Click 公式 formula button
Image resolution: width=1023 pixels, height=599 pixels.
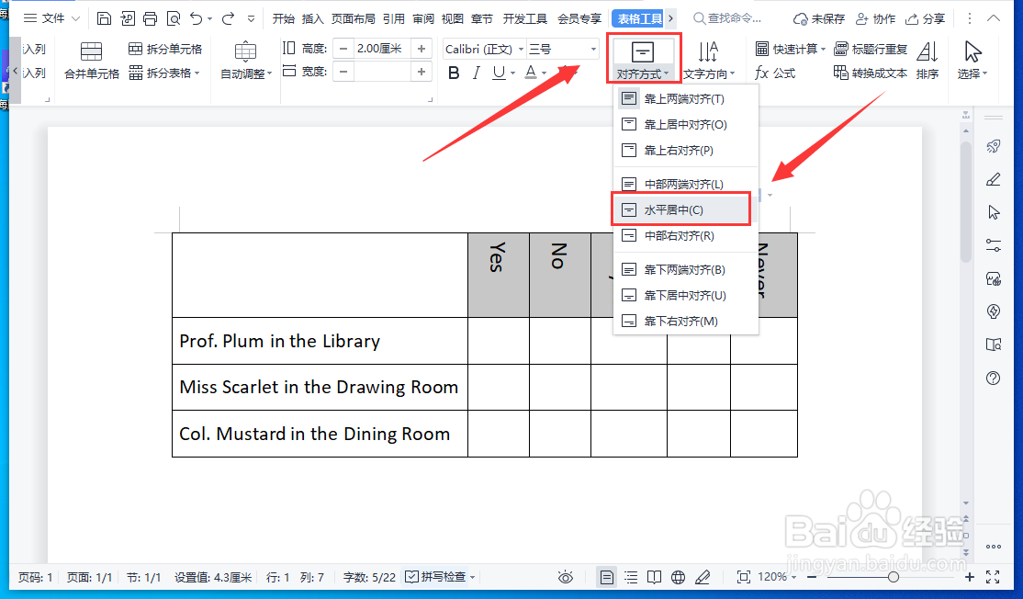775,73
